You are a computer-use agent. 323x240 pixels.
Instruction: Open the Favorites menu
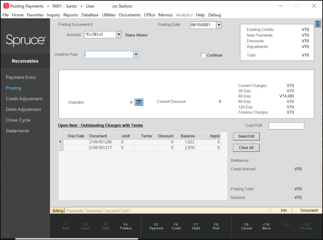(x=35, y=15)
